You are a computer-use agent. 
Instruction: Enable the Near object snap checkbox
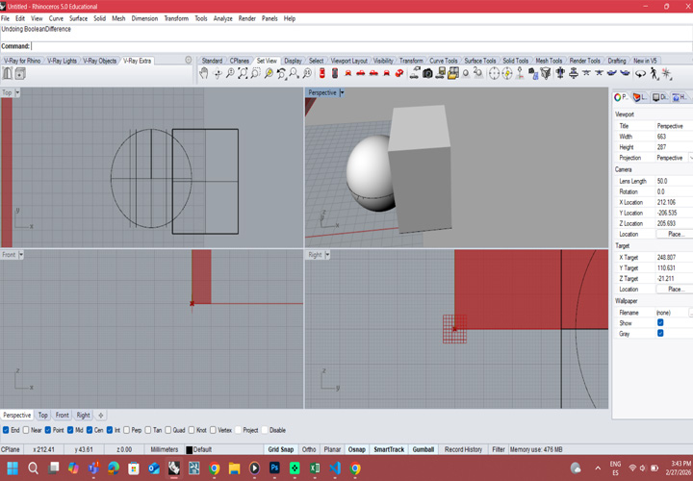click(26, 430)
